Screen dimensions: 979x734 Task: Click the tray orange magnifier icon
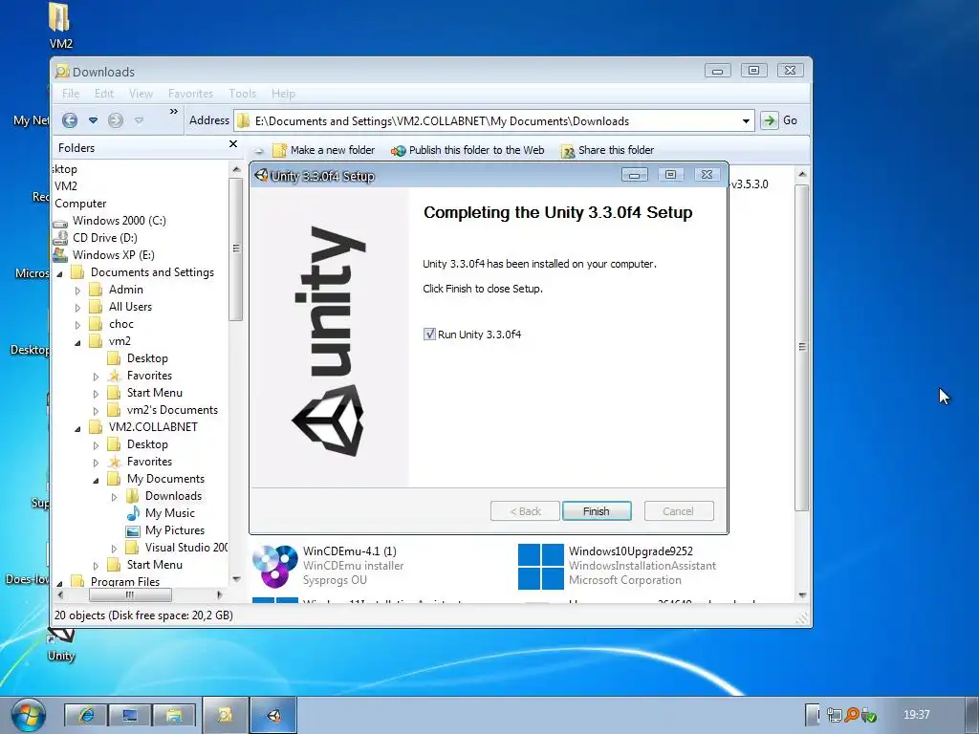(852, 714)
